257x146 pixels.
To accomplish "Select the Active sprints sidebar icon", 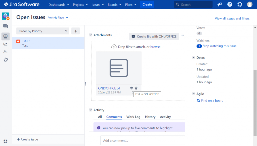I will pyautogui.click(x=6, y=36).
